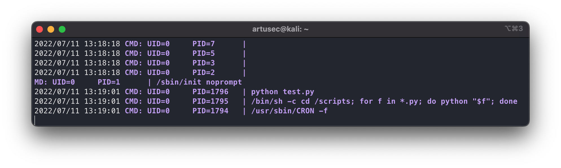
Task: Click the 'python test.py' command text
Action: click(x=282, y=92)
